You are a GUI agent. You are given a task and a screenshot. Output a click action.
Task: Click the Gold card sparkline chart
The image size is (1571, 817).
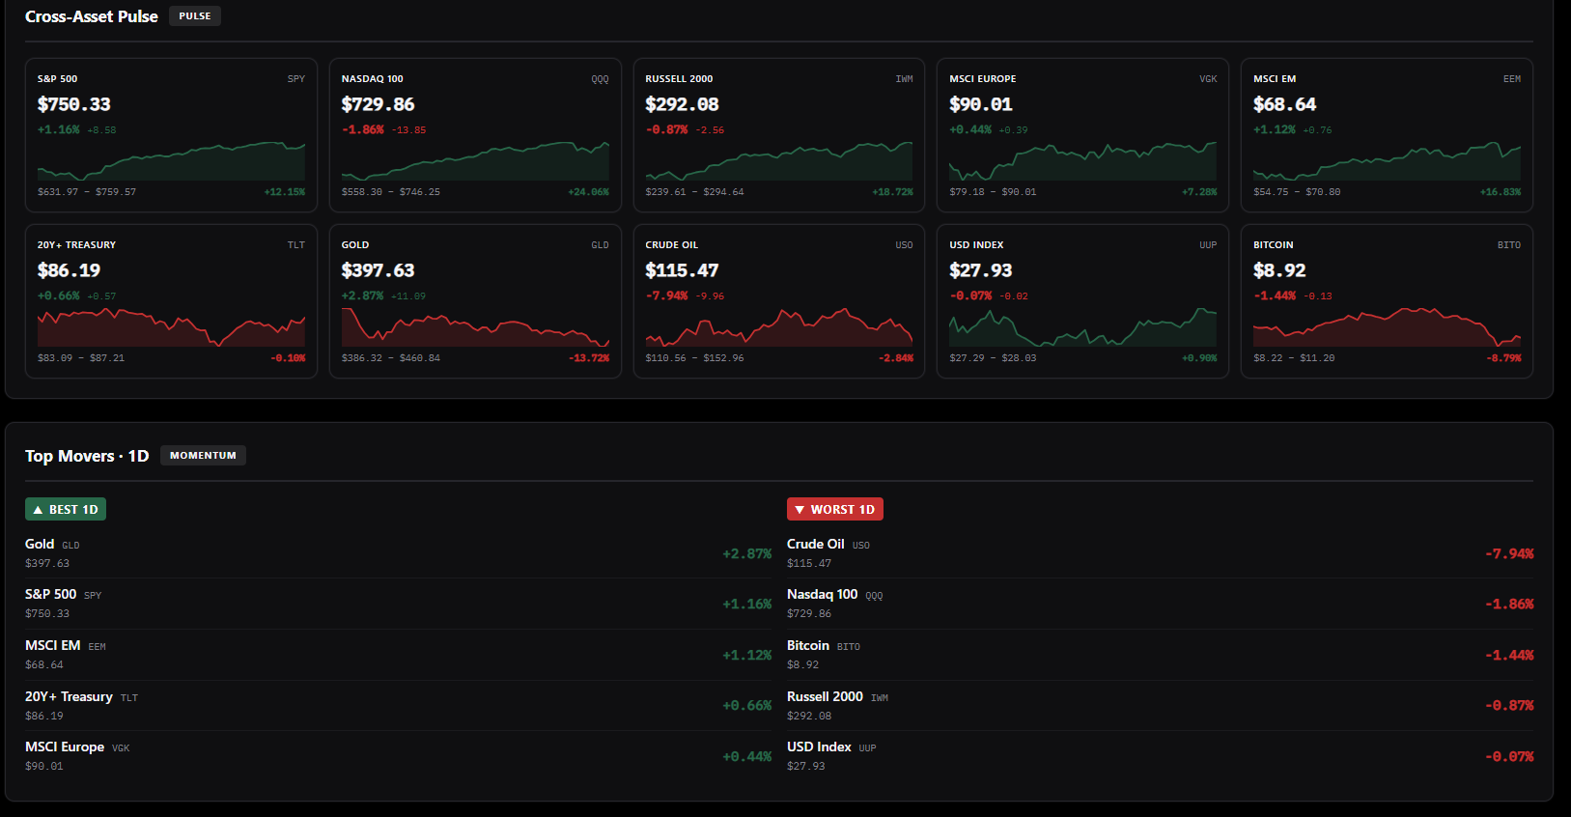(x=475, y=327)
